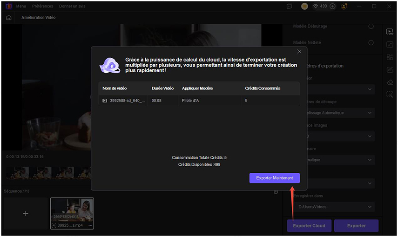Click the app logo icon

9,6
